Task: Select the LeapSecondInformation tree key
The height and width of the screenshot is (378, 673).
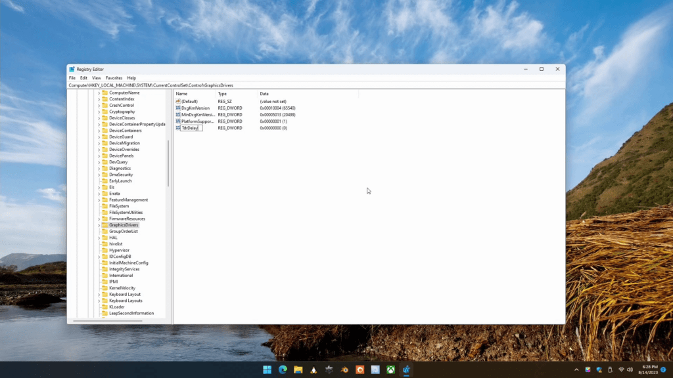Action: [131, 313]
